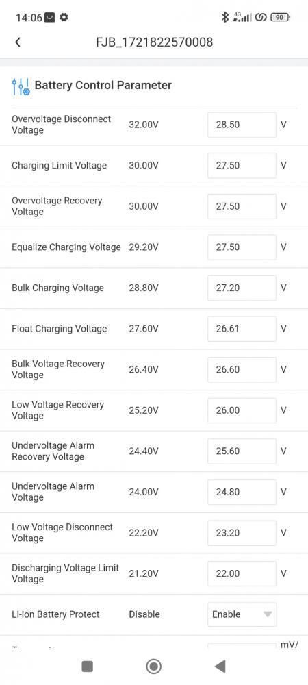This screenshot has height=685, width=308.
Task: Tap the back arrow in header
Action: (x=17, y=42)
